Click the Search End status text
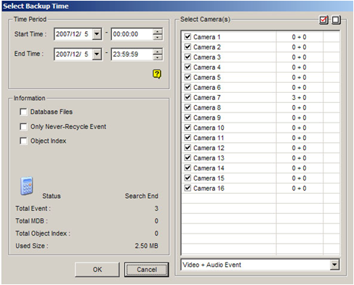354x285 pixels. click(x=142, y=196)
